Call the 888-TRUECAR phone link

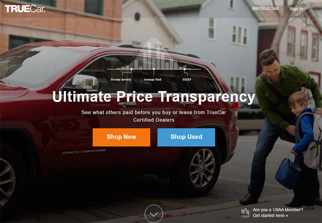(x=265, y=8)
